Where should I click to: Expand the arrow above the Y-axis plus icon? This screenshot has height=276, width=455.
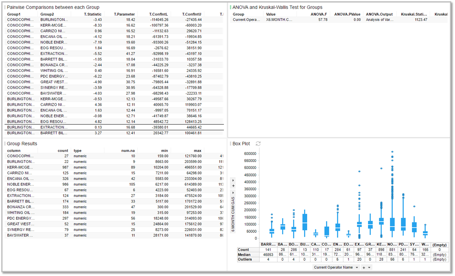233,180
